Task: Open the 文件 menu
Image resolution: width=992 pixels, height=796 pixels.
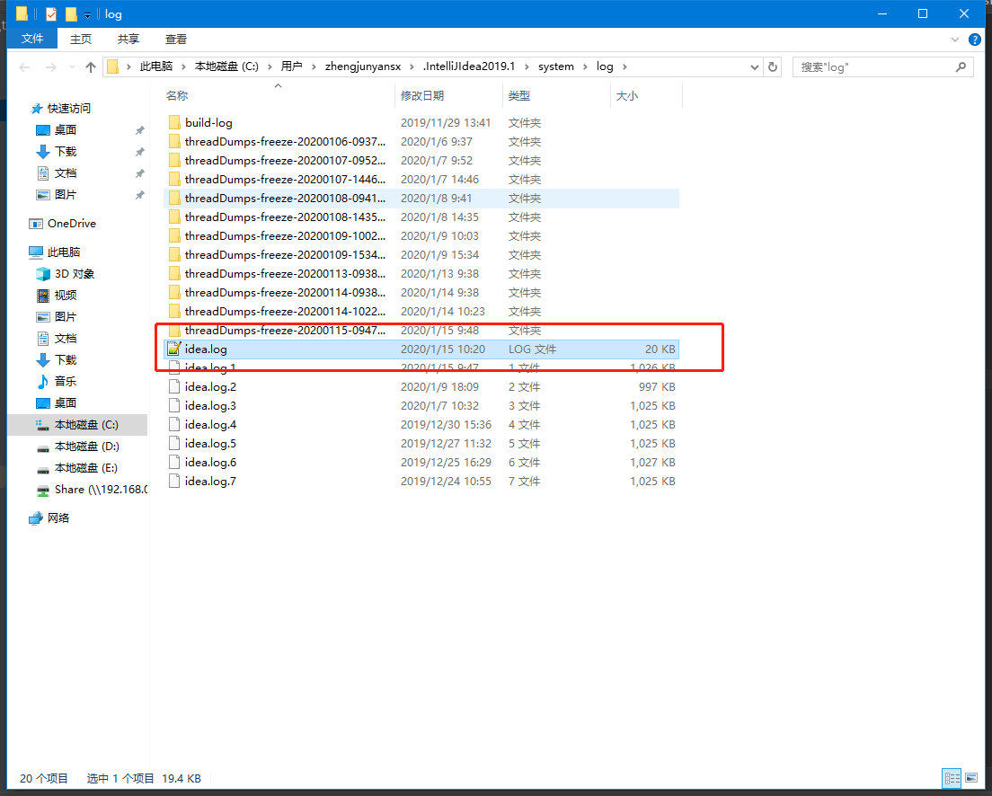Action: (31, 39)
